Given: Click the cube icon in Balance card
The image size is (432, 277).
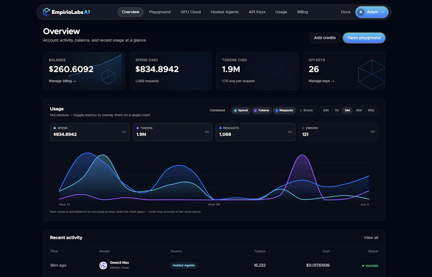Looking at the screenshot, I should pyautogui.click(x=108, y=77).
